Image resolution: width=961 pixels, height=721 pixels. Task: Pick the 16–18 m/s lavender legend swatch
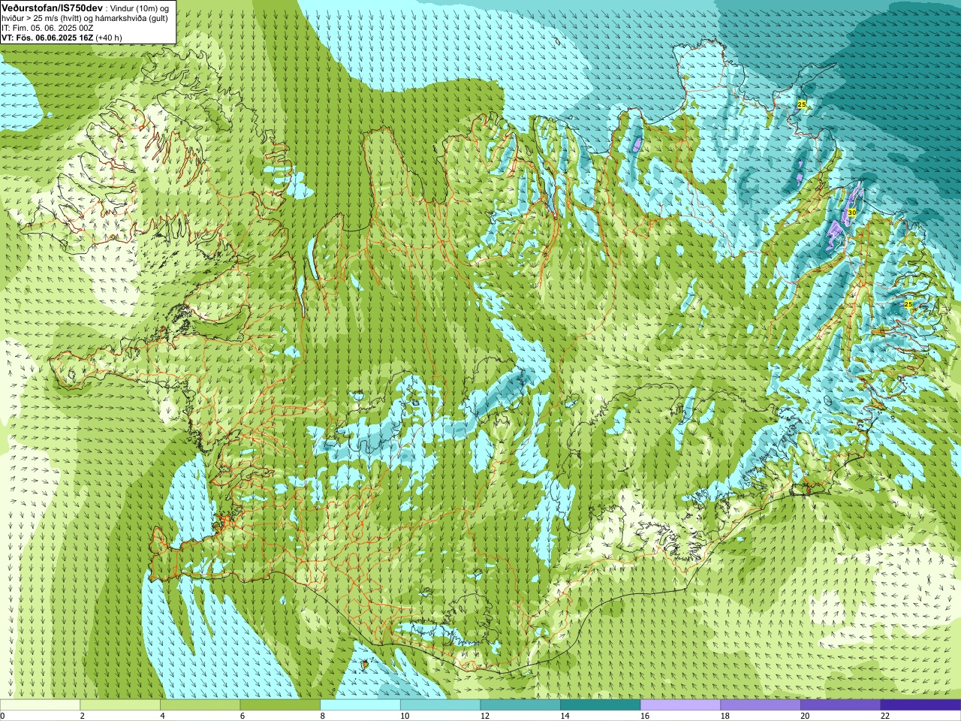pyautogui.click(x=680, y=704)
